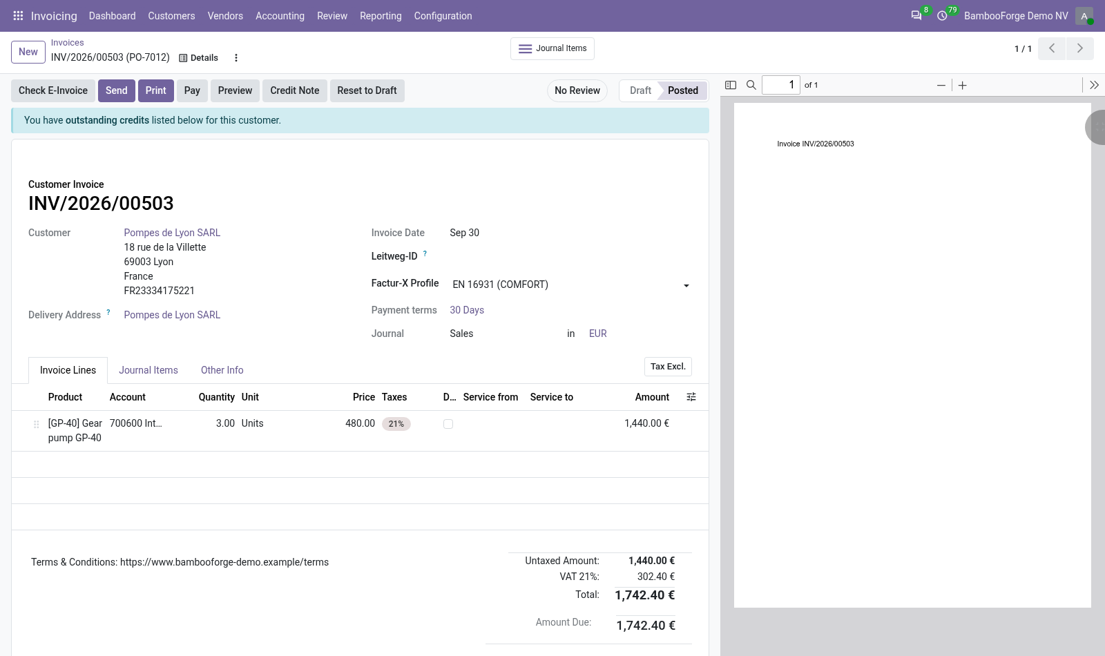Screen dimensions: 1105x656
Task: Open the actions kebab menu
Action: [236, 58]
